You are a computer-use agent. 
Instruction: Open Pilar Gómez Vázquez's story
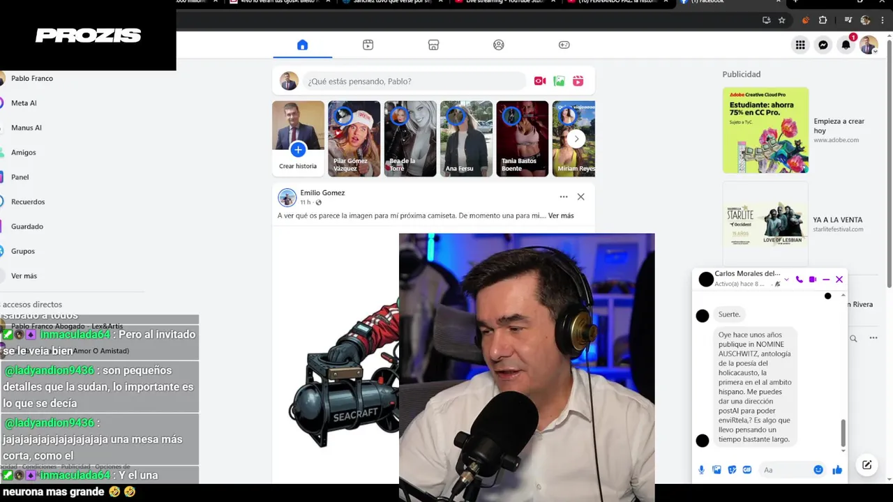[x=354, y=139]
